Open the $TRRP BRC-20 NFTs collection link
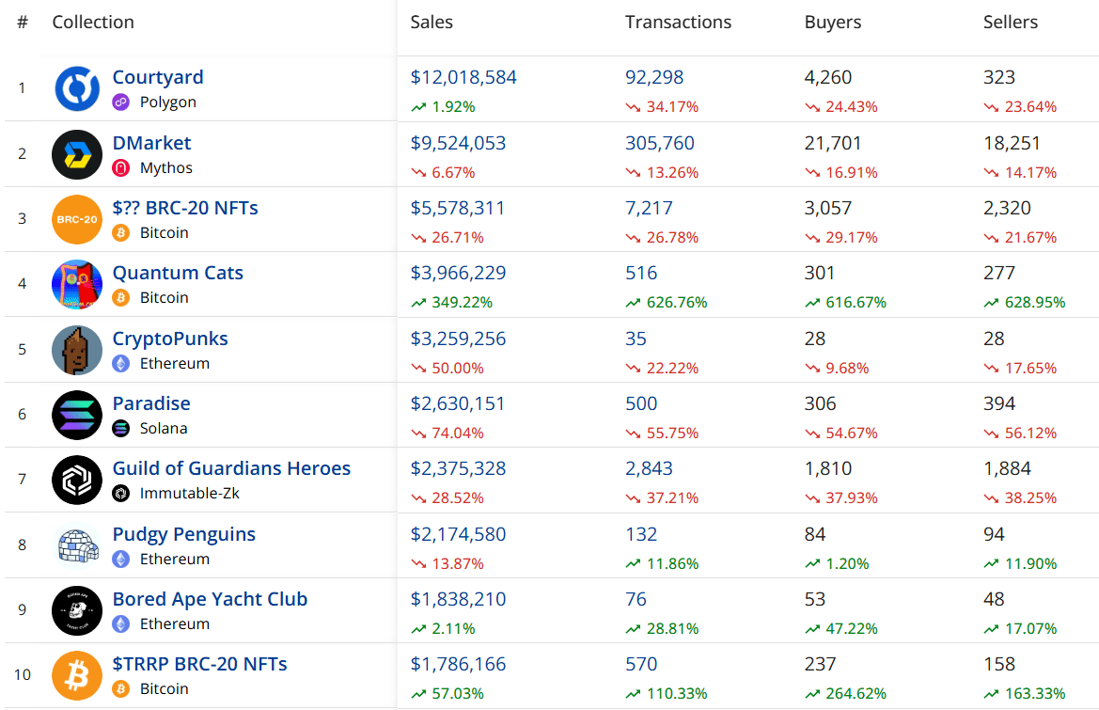The width and height of the screenshot is (1099, 710). tap(199, 664)
